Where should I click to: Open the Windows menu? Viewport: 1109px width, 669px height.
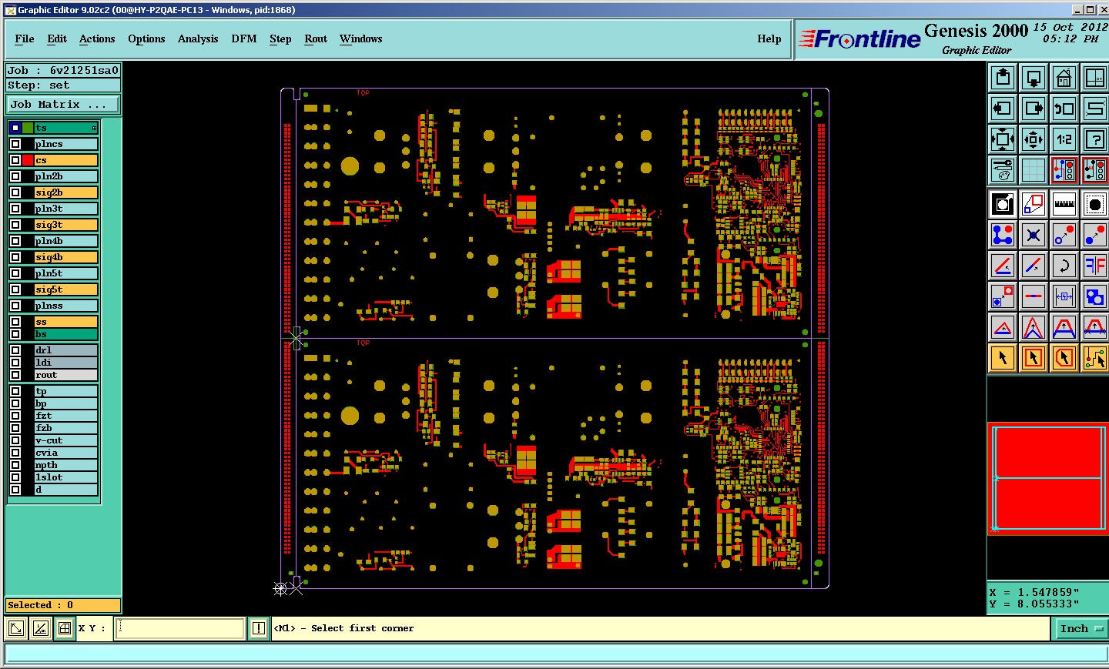pyautogui.click(x=360, y=38)
